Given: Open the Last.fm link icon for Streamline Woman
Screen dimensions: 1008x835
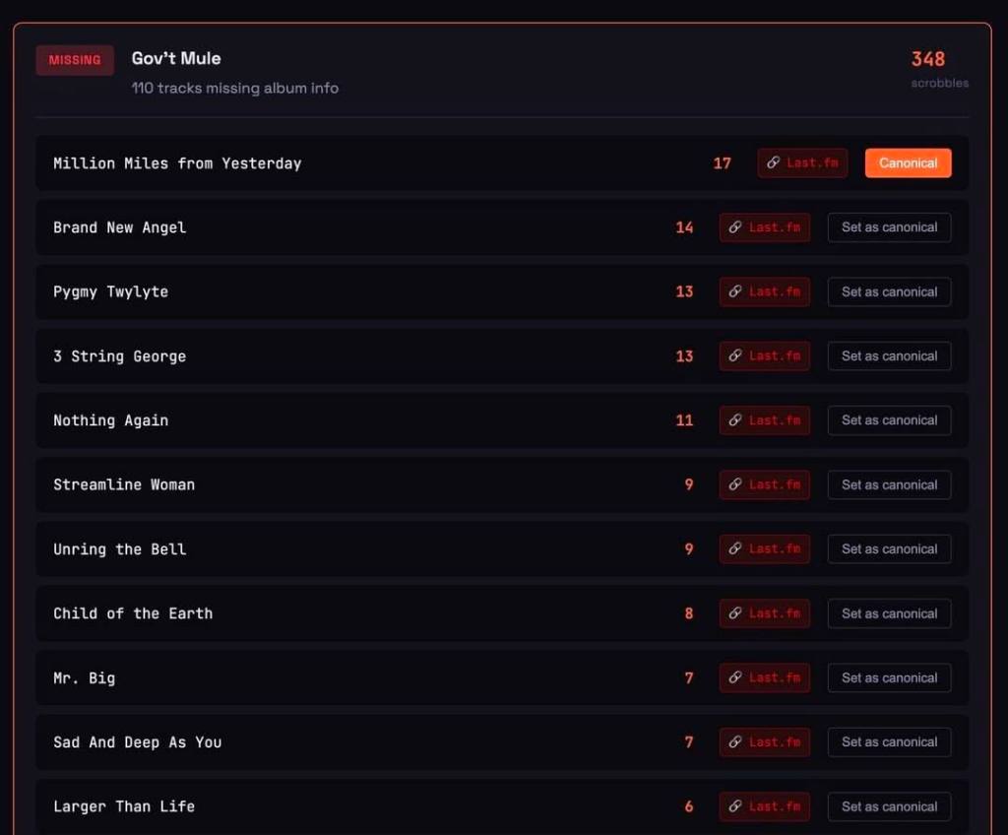Looking at the screenshot, I should click(x=735, y=485).
